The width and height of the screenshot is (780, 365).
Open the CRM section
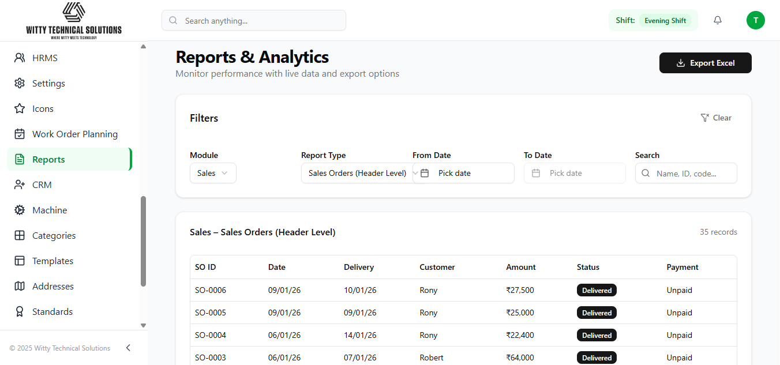pyautogui.click(x=42, y=185)
